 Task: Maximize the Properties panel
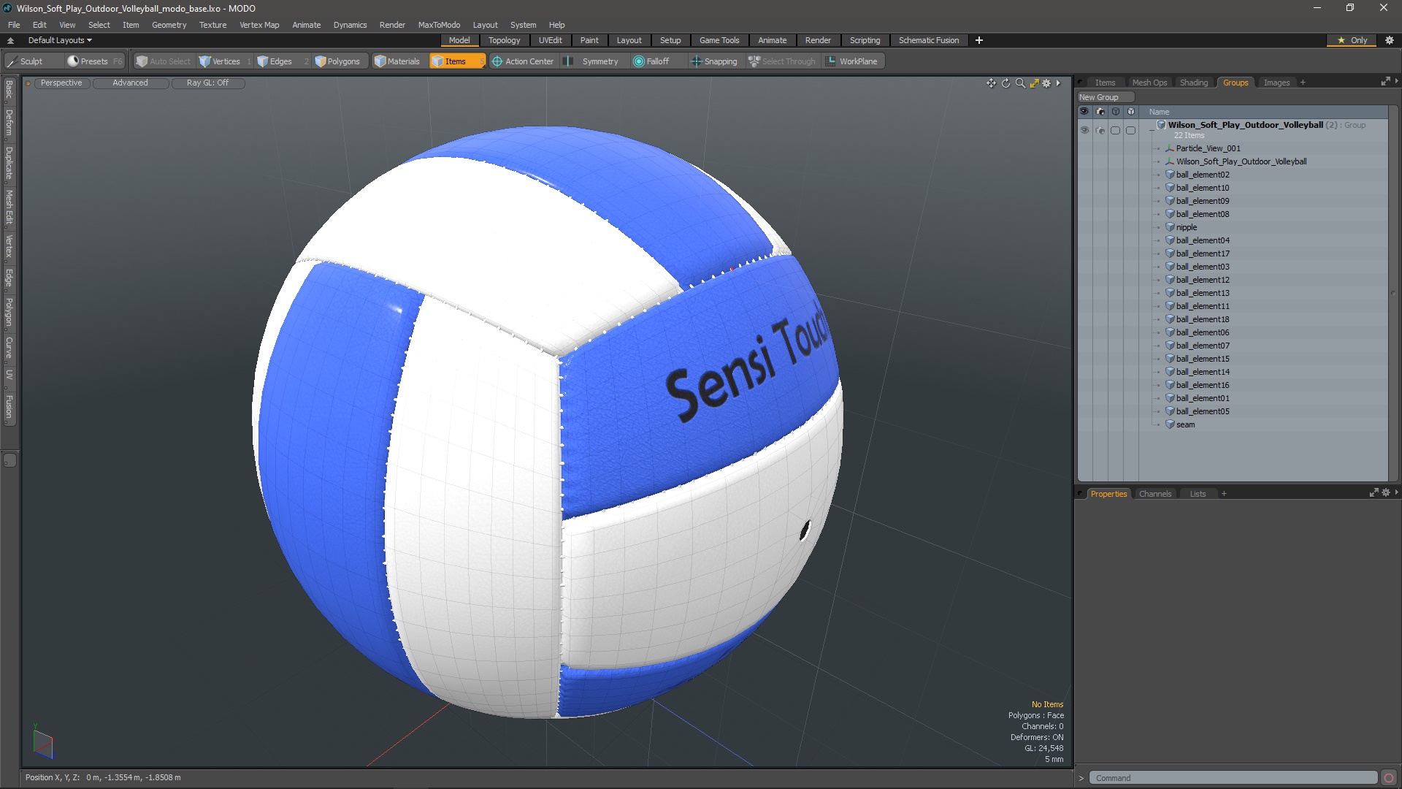tap(1374, 493)
